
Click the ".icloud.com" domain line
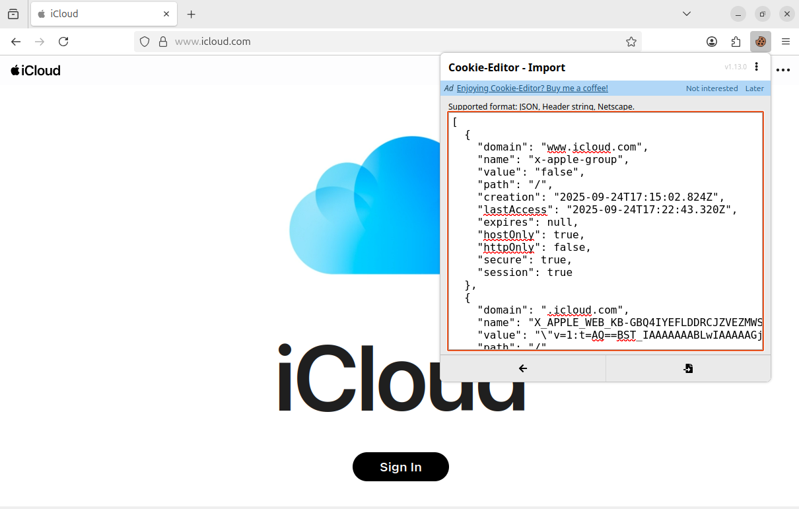[553, 310]
